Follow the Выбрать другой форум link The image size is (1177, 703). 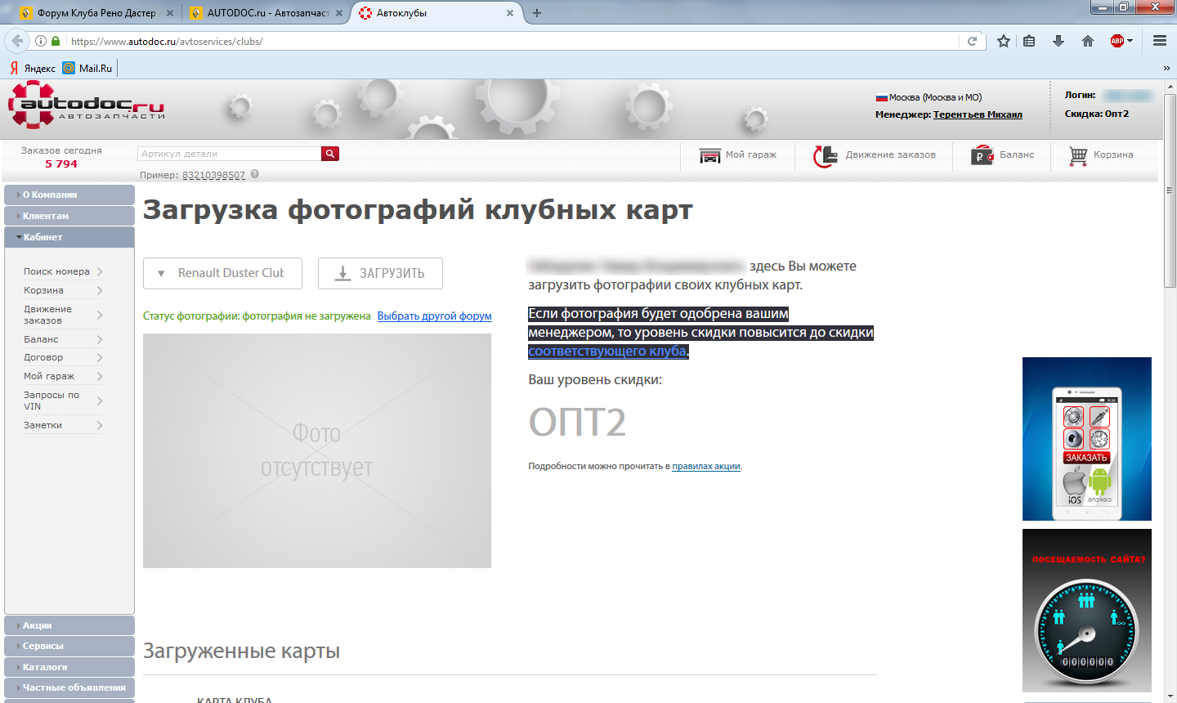pyautogui.click(x=434, y=316)
